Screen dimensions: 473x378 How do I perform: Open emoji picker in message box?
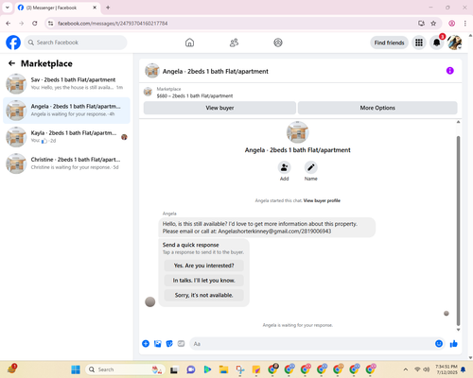pos(439,344)
